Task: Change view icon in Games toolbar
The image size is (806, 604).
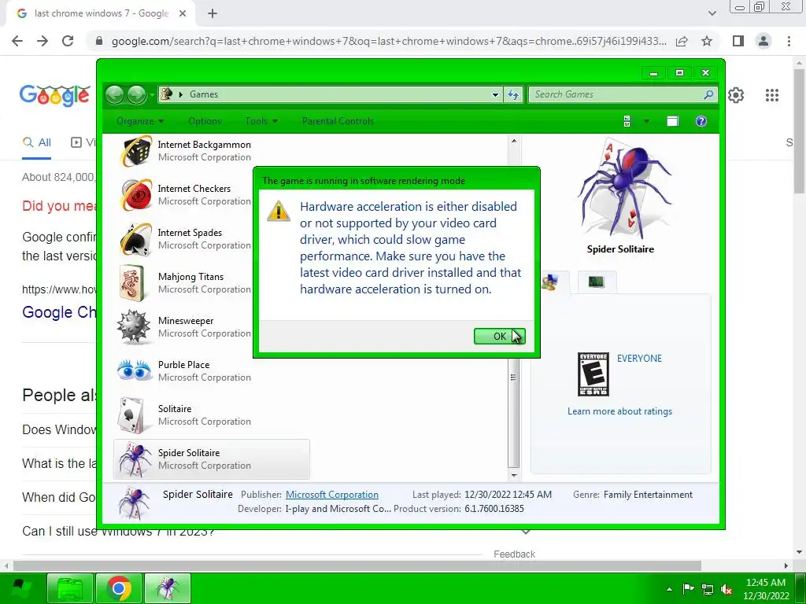Action: point(627,121)
